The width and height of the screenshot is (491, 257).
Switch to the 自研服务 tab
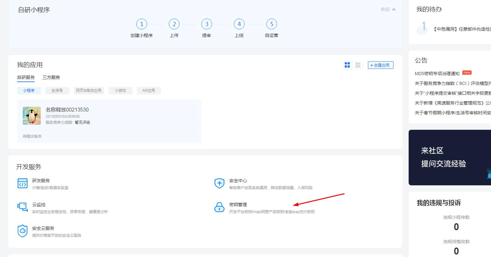coord(26,77)
